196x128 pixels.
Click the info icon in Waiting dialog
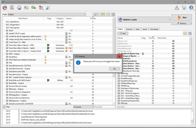(x=78, y=63)
